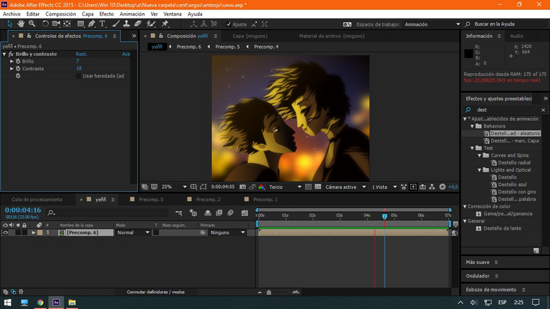550x309 pixels.
Task: Toggle preserve transparency box for Precomp. 6
Action: tap(155, 232)
